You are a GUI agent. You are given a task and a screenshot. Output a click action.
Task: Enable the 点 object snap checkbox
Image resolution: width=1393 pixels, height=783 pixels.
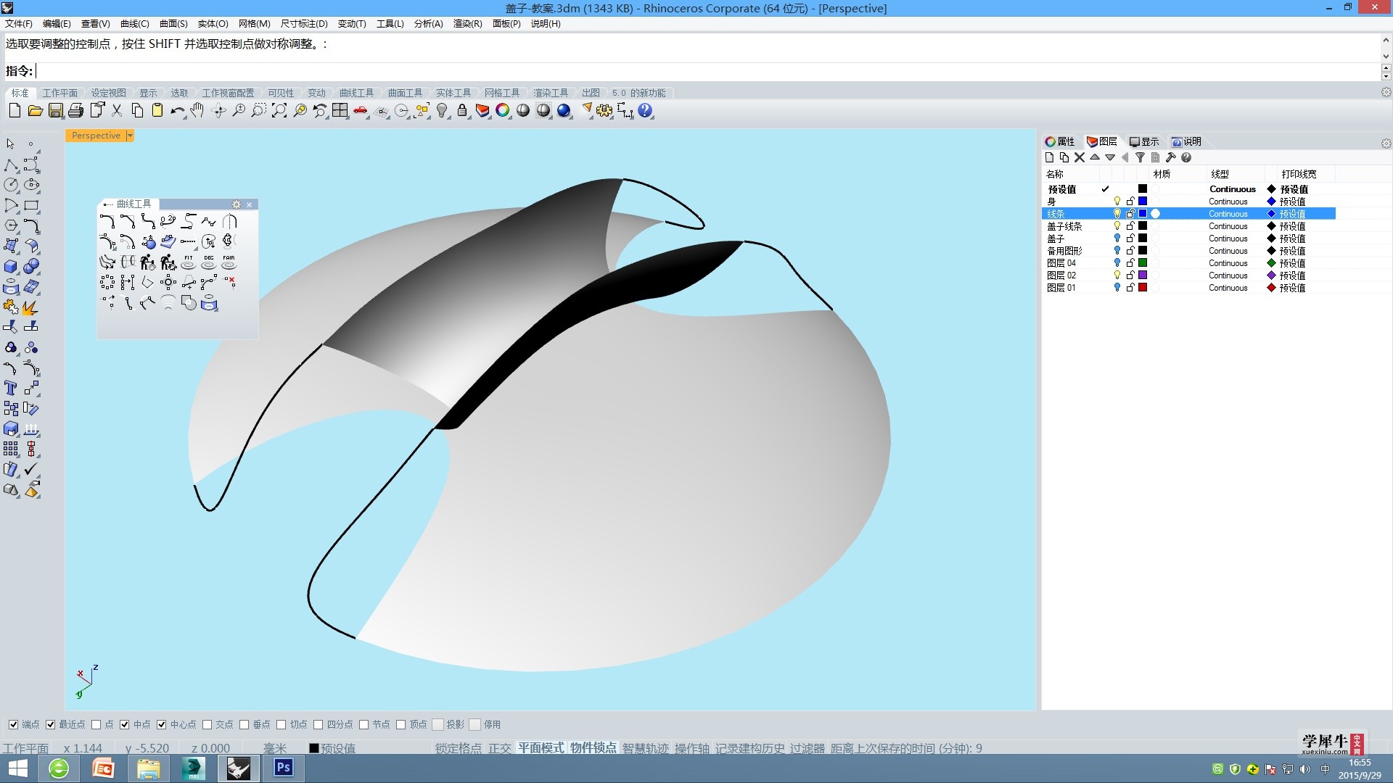(x=96, y=724)
